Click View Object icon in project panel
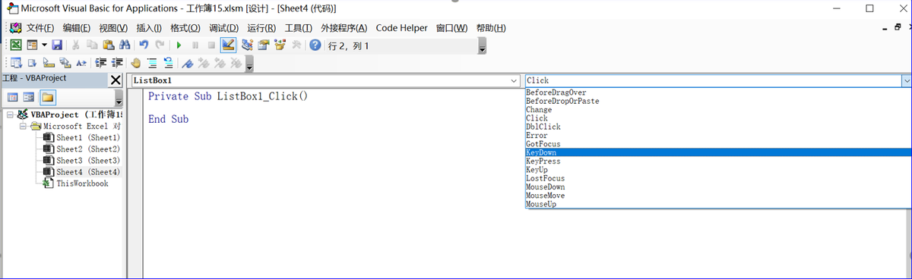 point(29,98)
